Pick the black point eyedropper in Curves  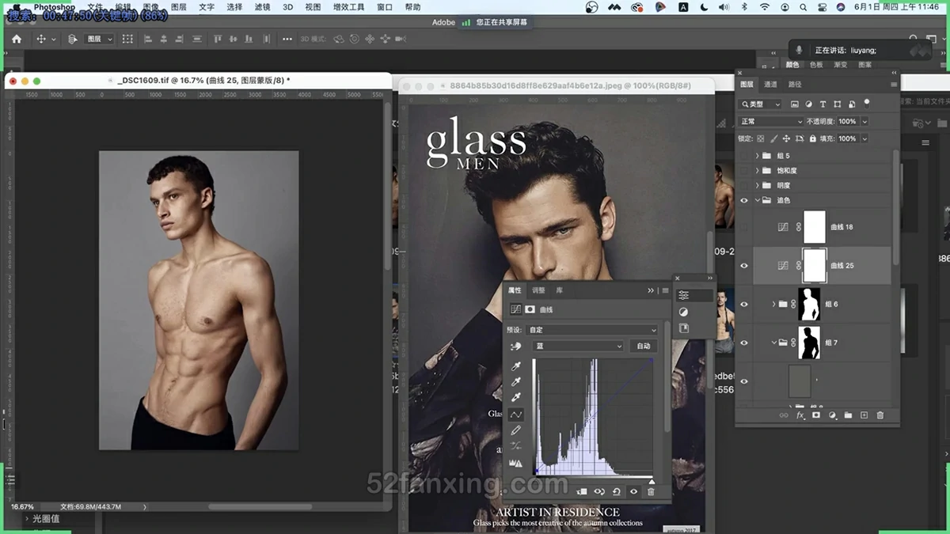point(516,366)
